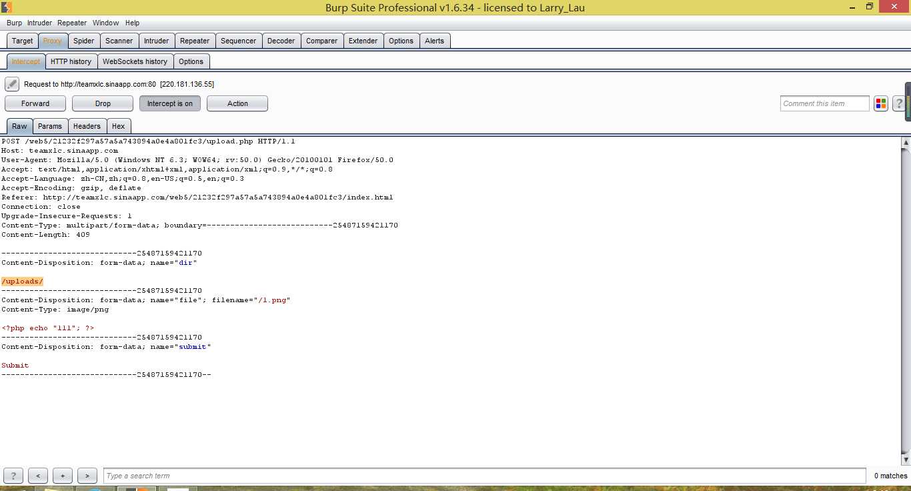Open the Window menu
Screen dimensions: 911x491
click(106, 23)
